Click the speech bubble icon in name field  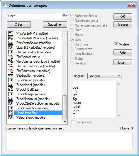(65, 16)
